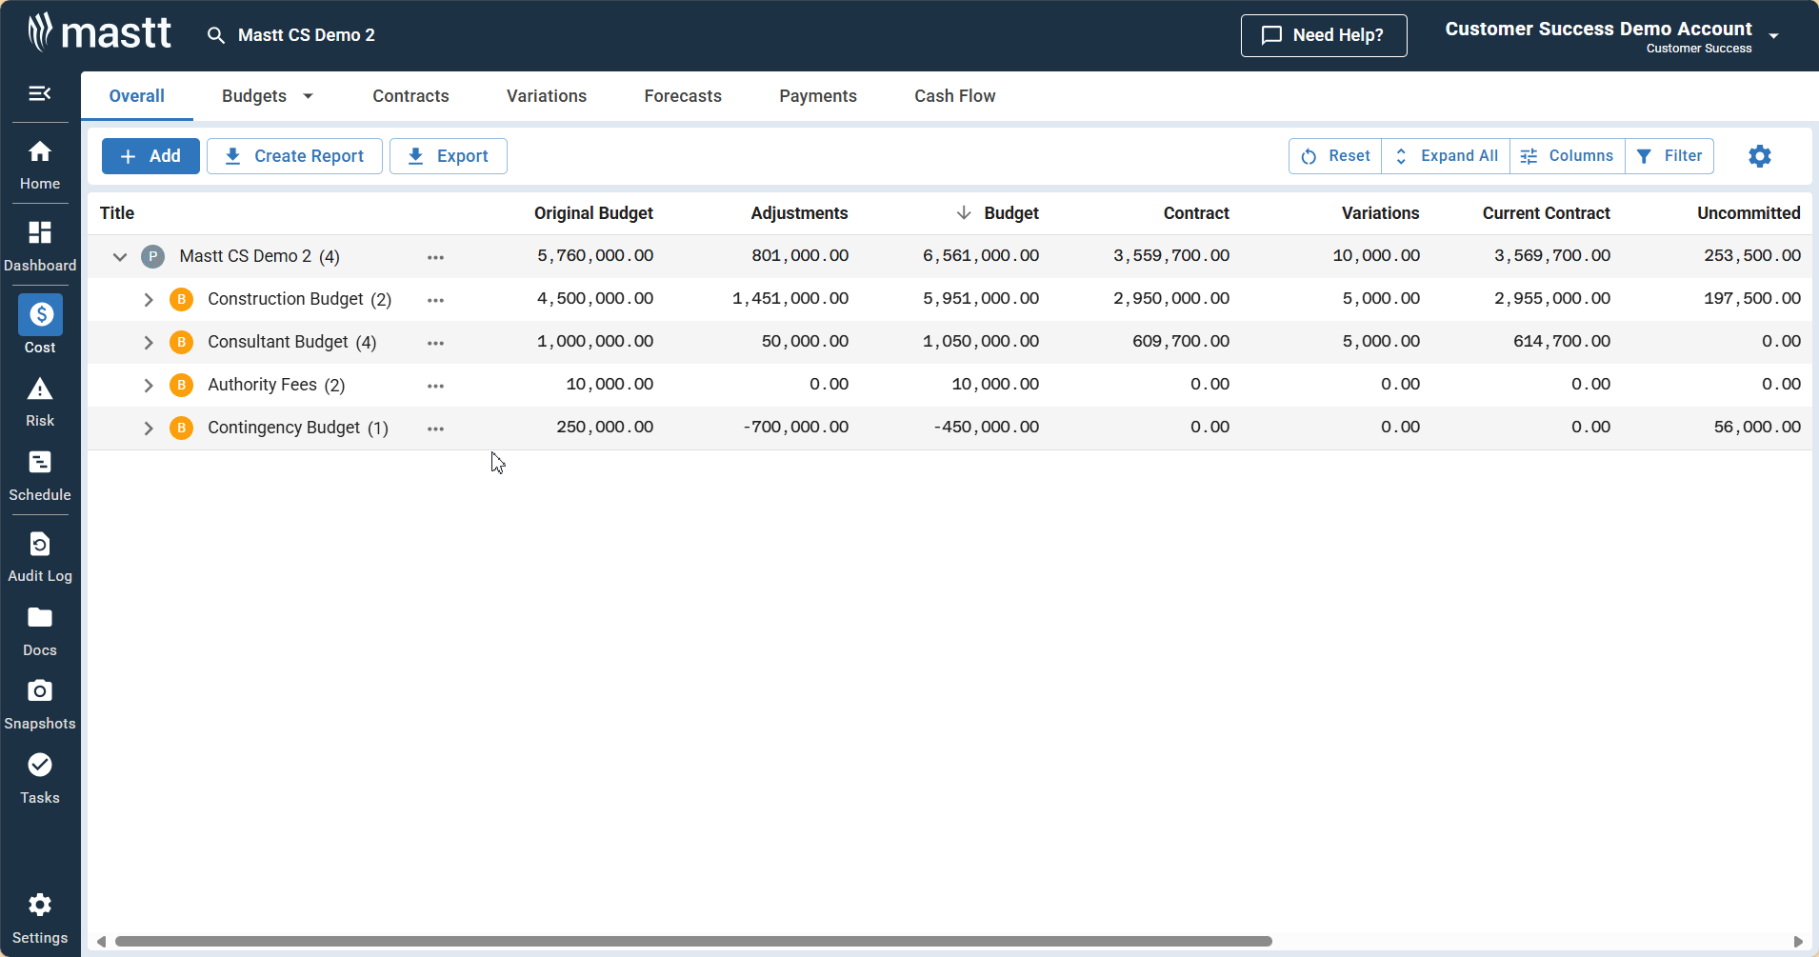
Task: Open actions menu for Authority Fees
Action: [435, 386]
